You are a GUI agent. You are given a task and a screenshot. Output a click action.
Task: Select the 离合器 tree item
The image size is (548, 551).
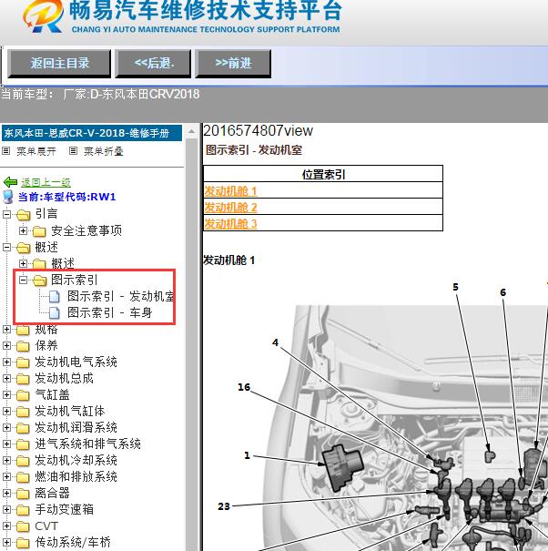[x=52, y=493]
